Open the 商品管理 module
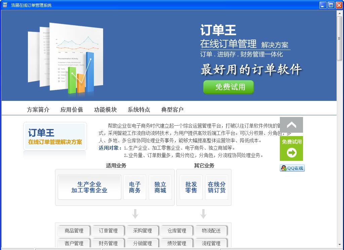The width and height of the screenshot is (344, 250). click(74, 231)
